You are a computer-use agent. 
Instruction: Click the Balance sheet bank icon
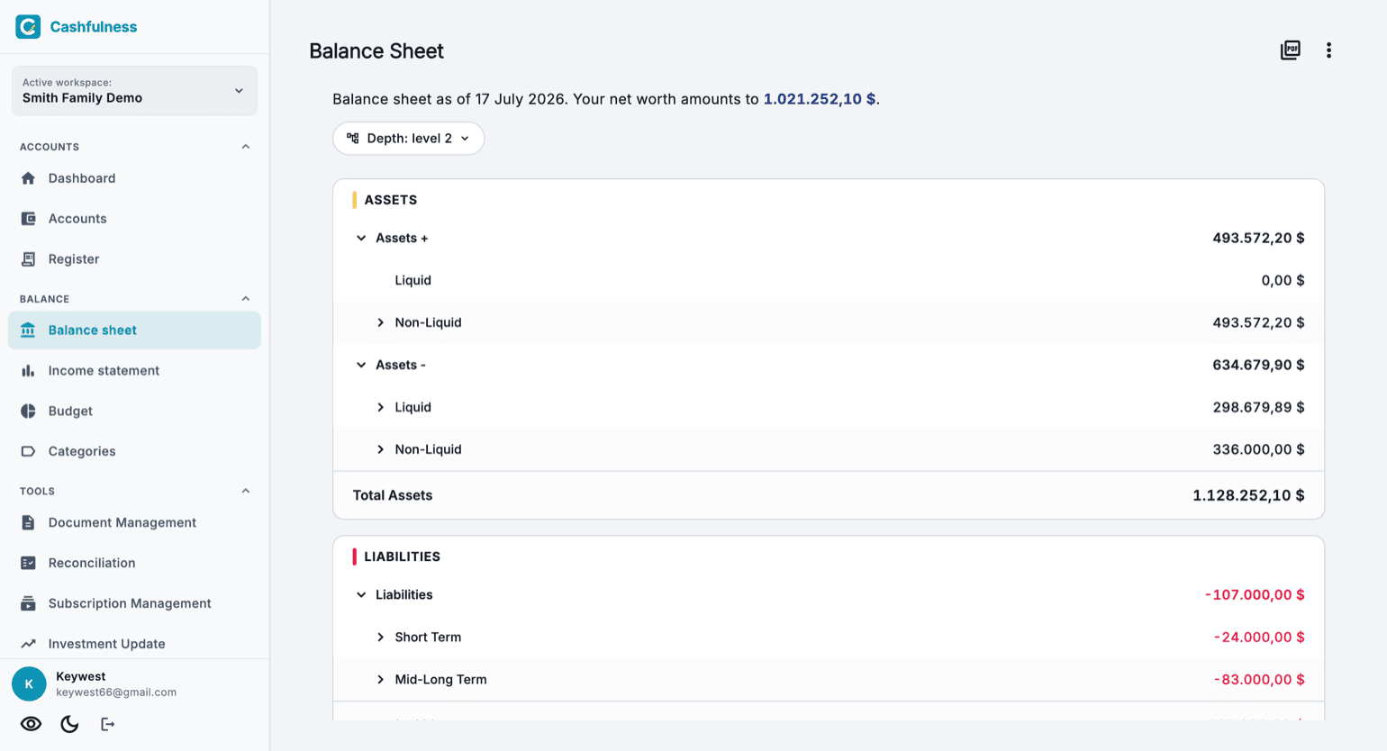click(x=28, y=330)
